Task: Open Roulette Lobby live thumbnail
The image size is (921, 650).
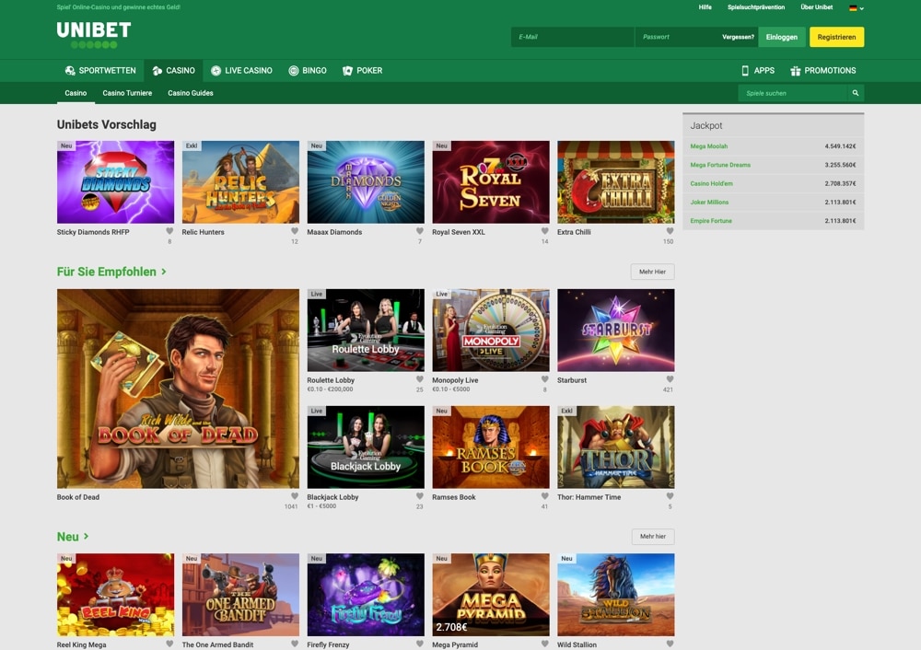Action: 366,330
